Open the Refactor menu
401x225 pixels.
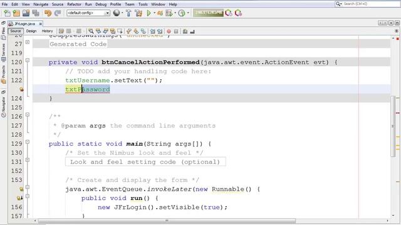click(x=74, y=4)
